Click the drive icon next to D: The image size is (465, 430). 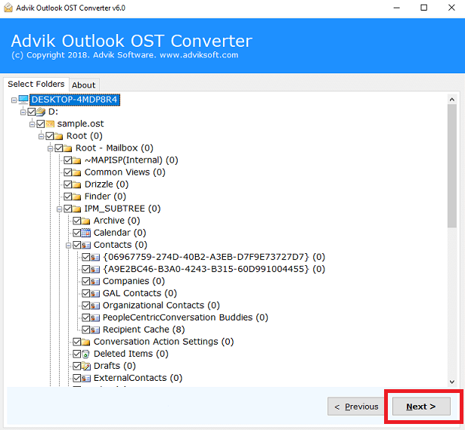pyautogui.click(x=41, y=112)
